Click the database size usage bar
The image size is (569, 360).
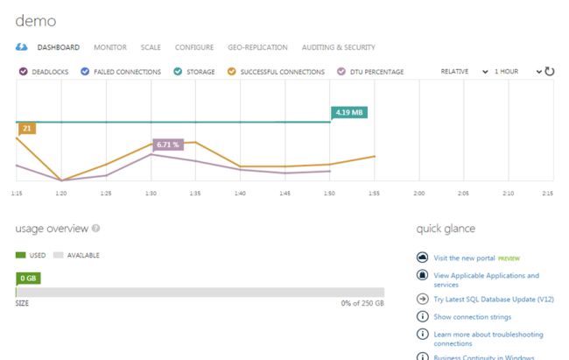tap(200, 293)
